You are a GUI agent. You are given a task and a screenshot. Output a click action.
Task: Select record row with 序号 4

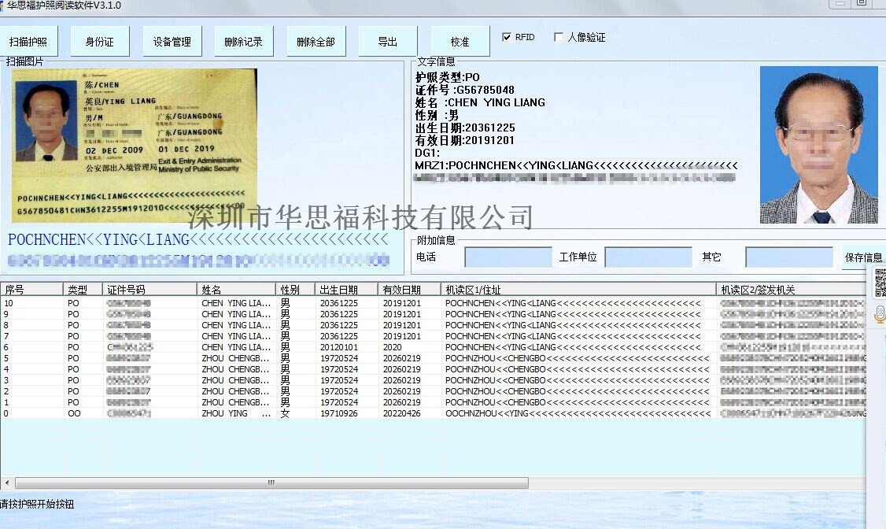[433, 369]
